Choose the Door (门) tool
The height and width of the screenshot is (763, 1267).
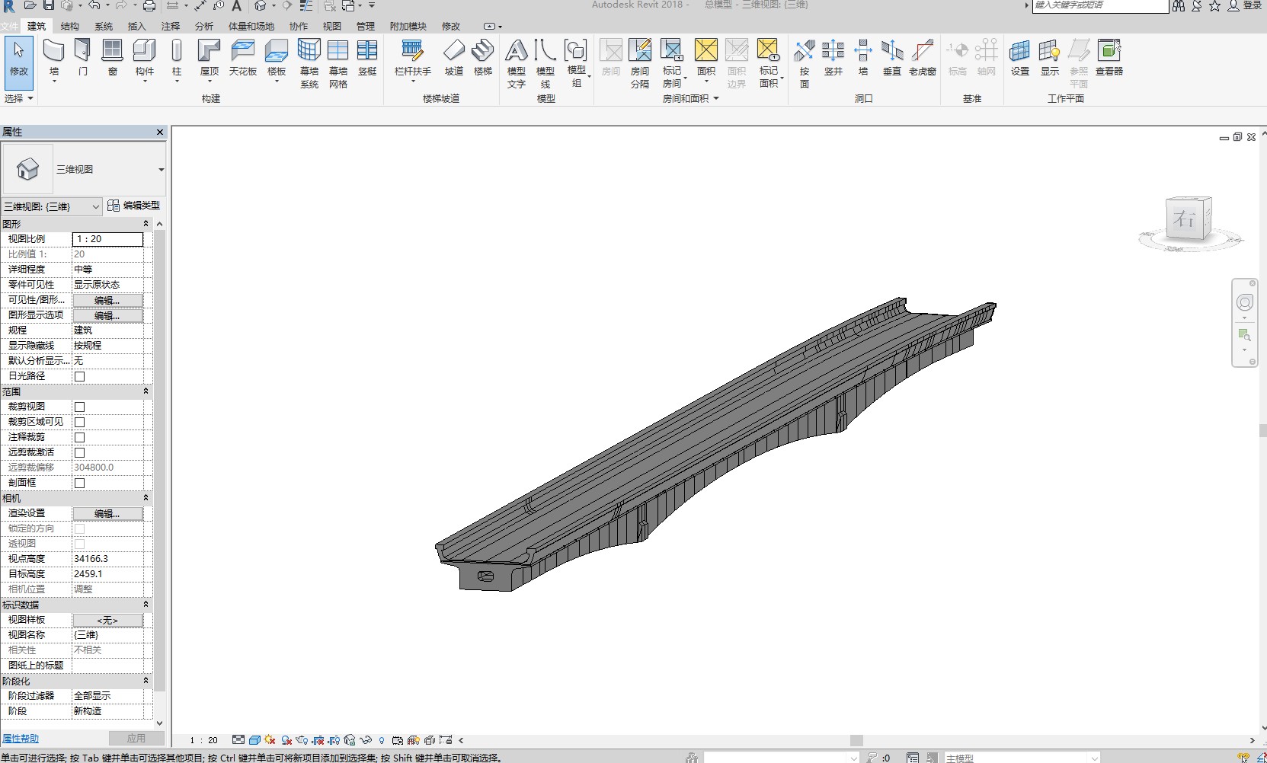[x=83, y=59]
